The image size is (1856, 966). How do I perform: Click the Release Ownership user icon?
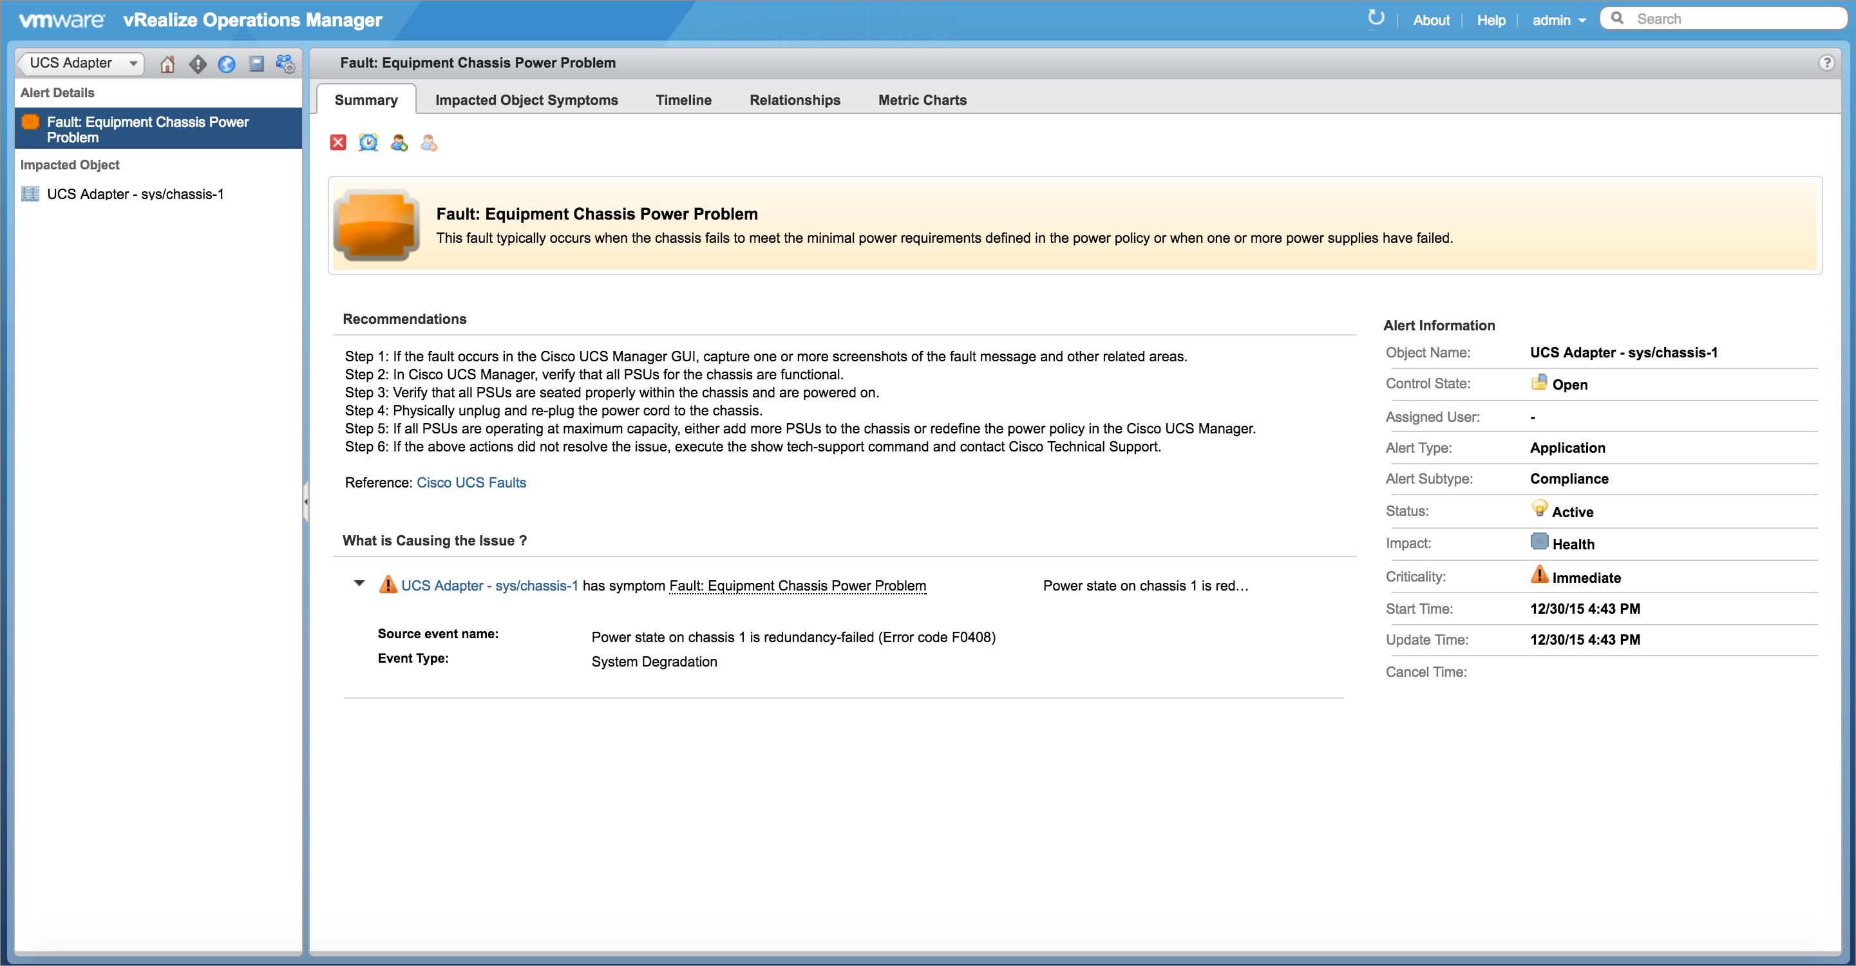pyautogui.click(x=429, y=142)
